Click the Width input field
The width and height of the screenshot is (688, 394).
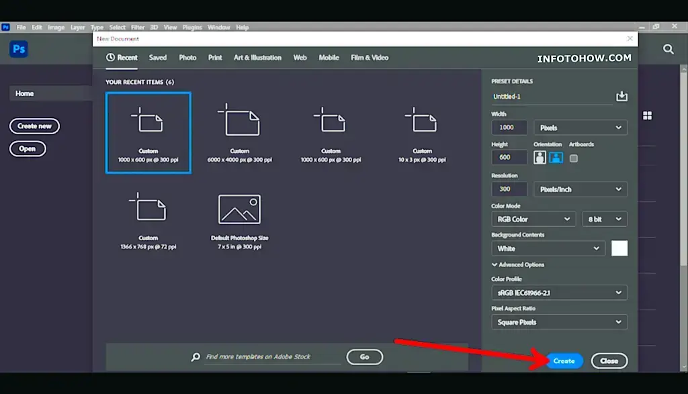509,128
